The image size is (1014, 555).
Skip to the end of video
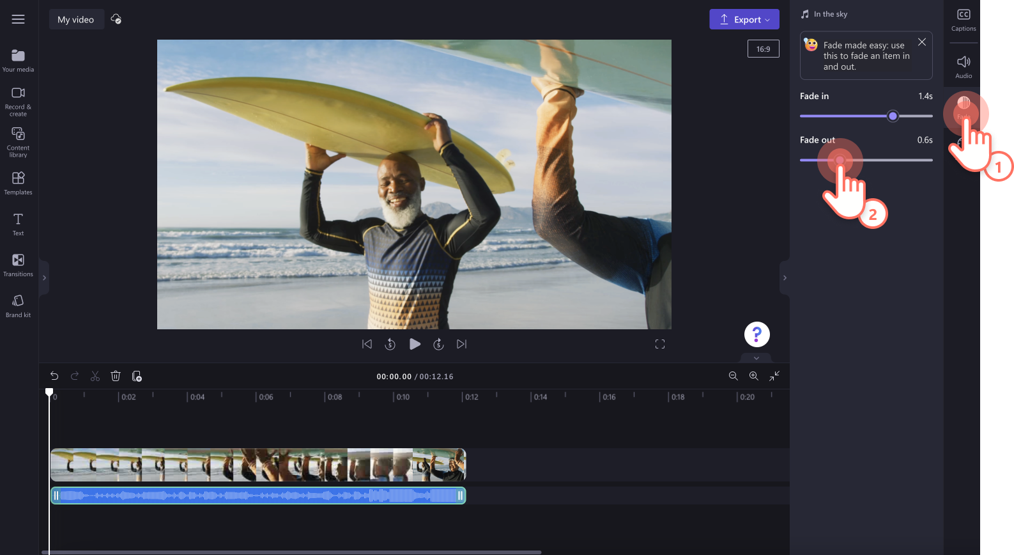(461, 344)
